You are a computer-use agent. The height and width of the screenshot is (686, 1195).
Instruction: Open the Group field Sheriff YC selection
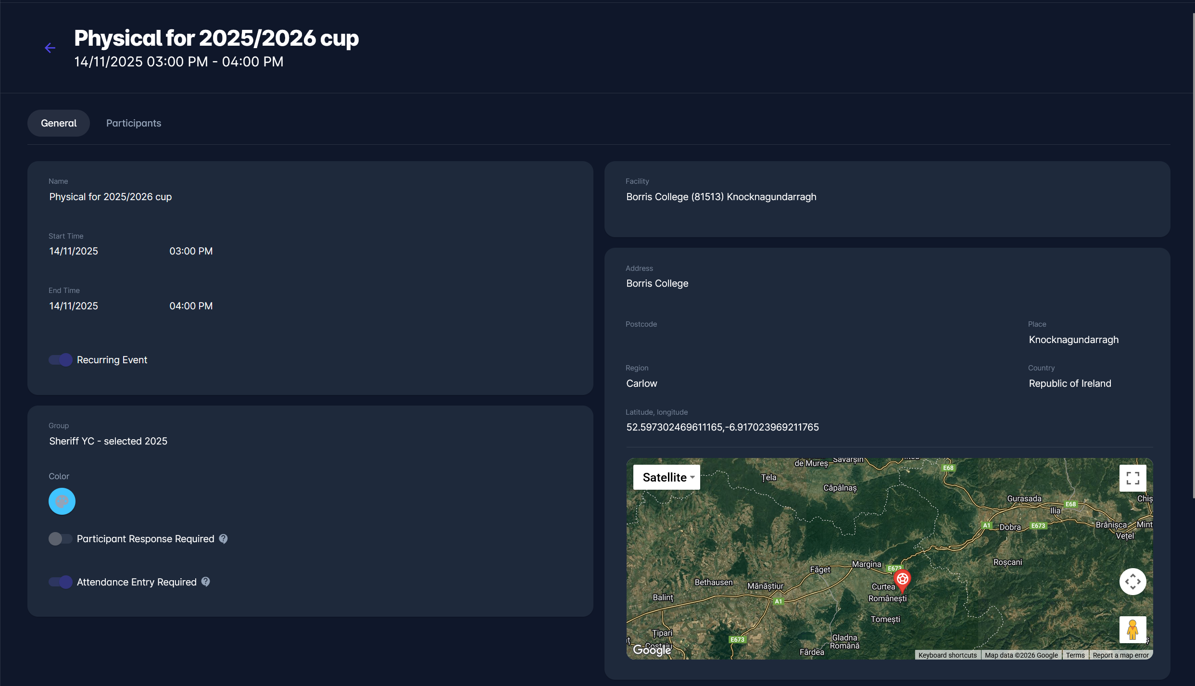(x=109, y=441)
